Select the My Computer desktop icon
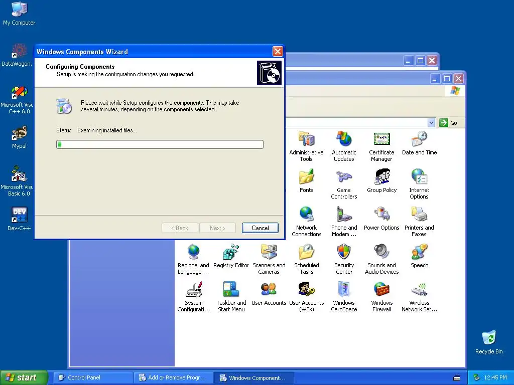Screen dimensions: 514x385 tap(19, 13)
